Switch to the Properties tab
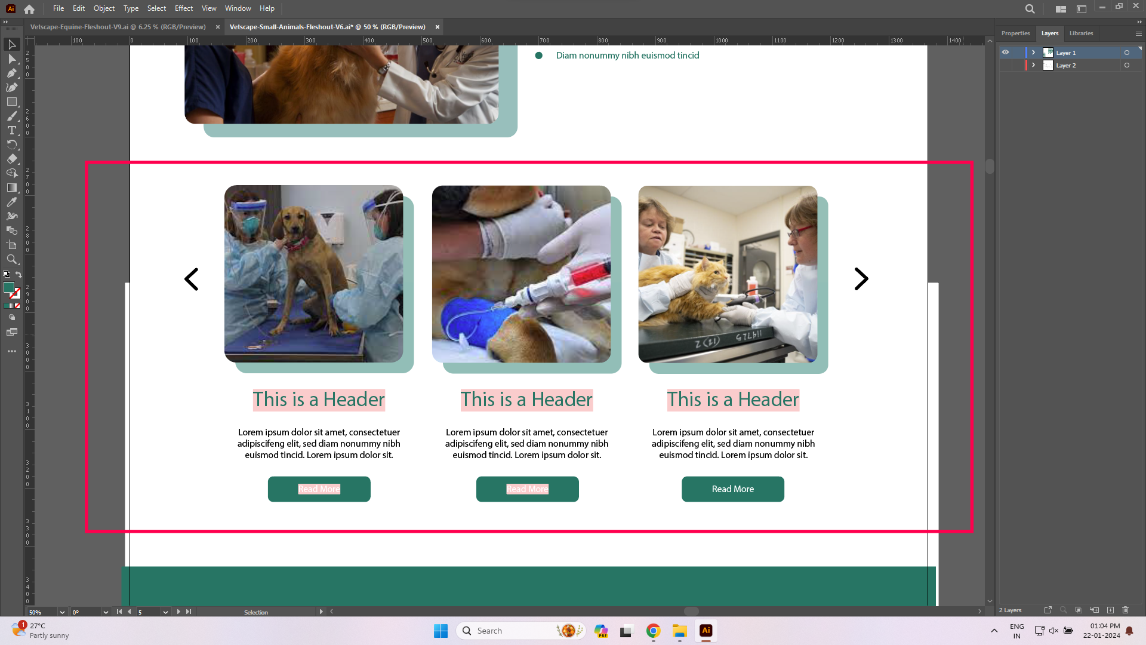The height and width of the screenshot is (645, 1146). point(1015,33)
